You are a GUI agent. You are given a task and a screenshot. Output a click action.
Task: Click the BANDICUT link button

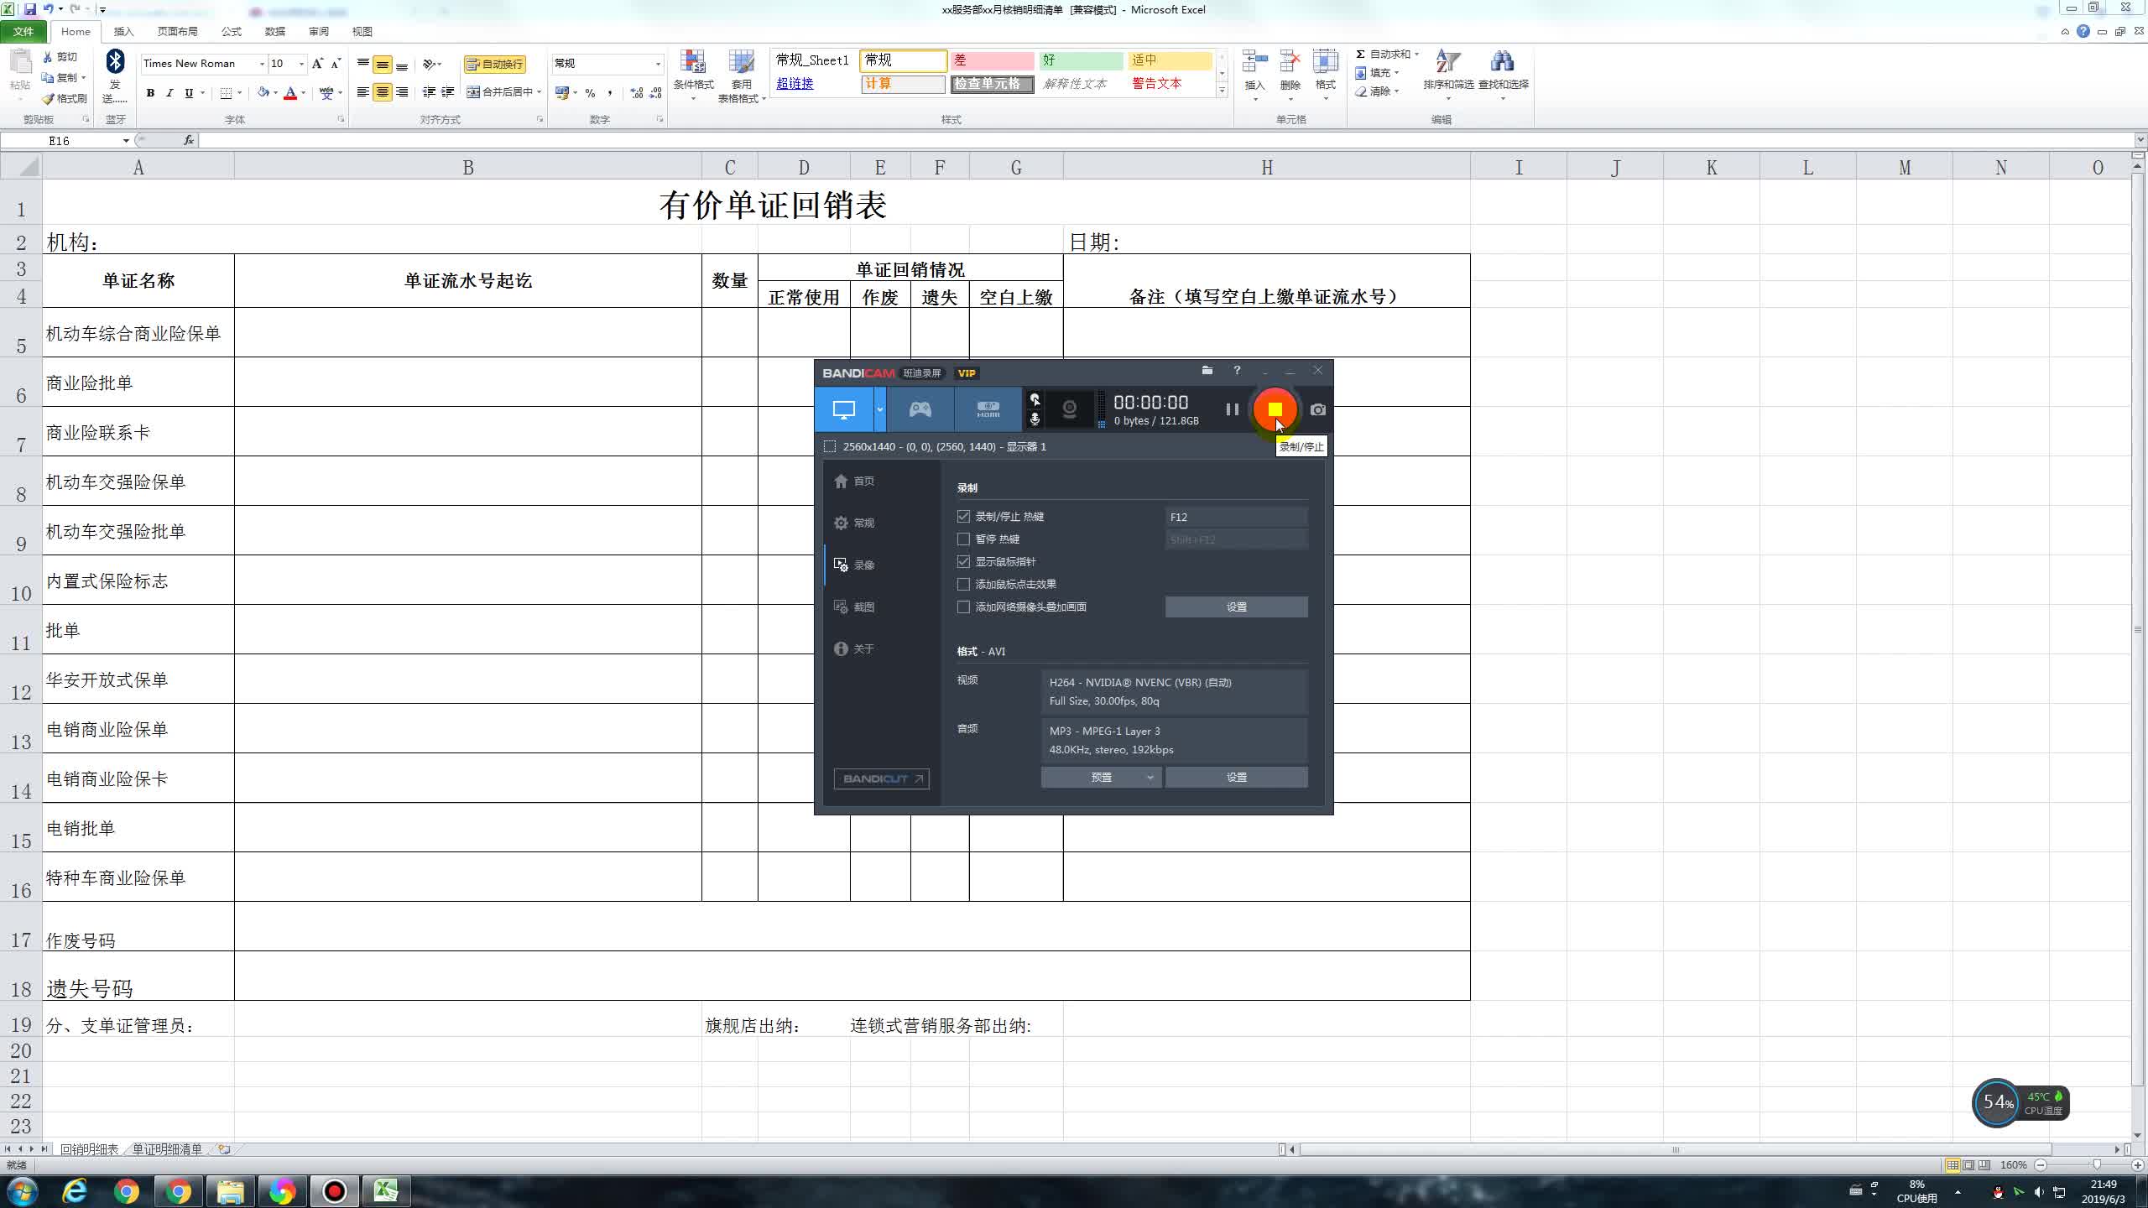tap(881, 779)
